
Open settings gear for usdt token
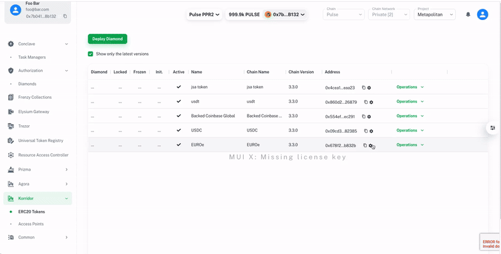371,102
